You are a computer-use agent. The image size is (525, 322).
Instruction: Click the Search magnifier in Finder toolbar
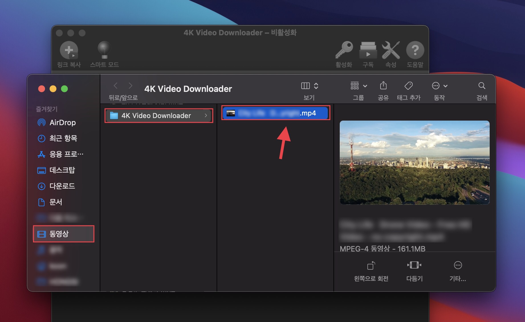(x=482, y=86)
